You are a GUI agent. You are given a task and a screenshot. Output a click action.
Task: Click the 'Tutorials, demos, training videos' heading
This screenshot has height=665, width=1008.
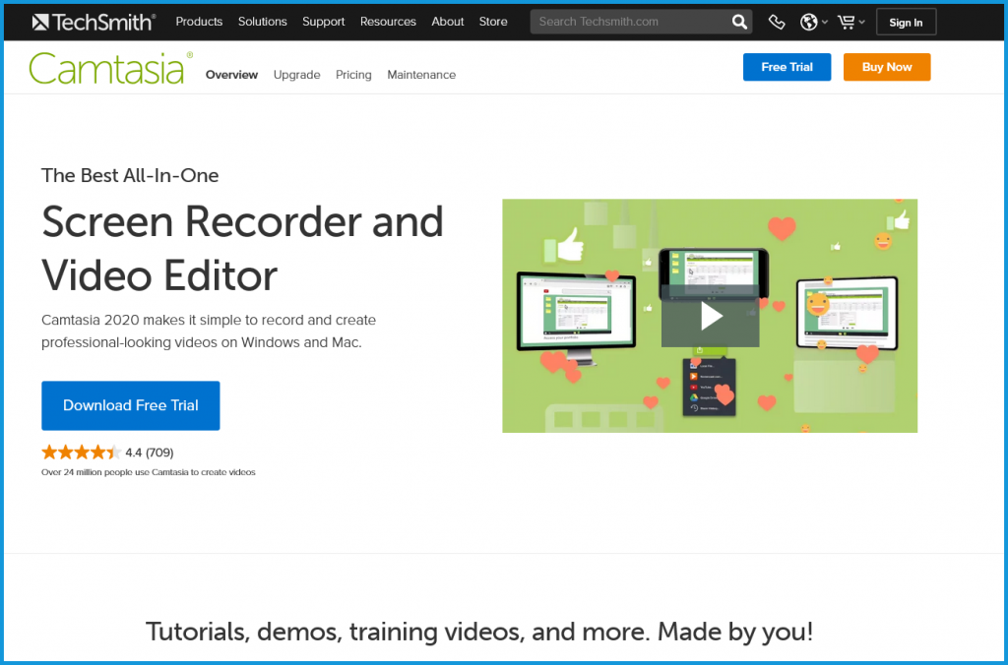479,632
